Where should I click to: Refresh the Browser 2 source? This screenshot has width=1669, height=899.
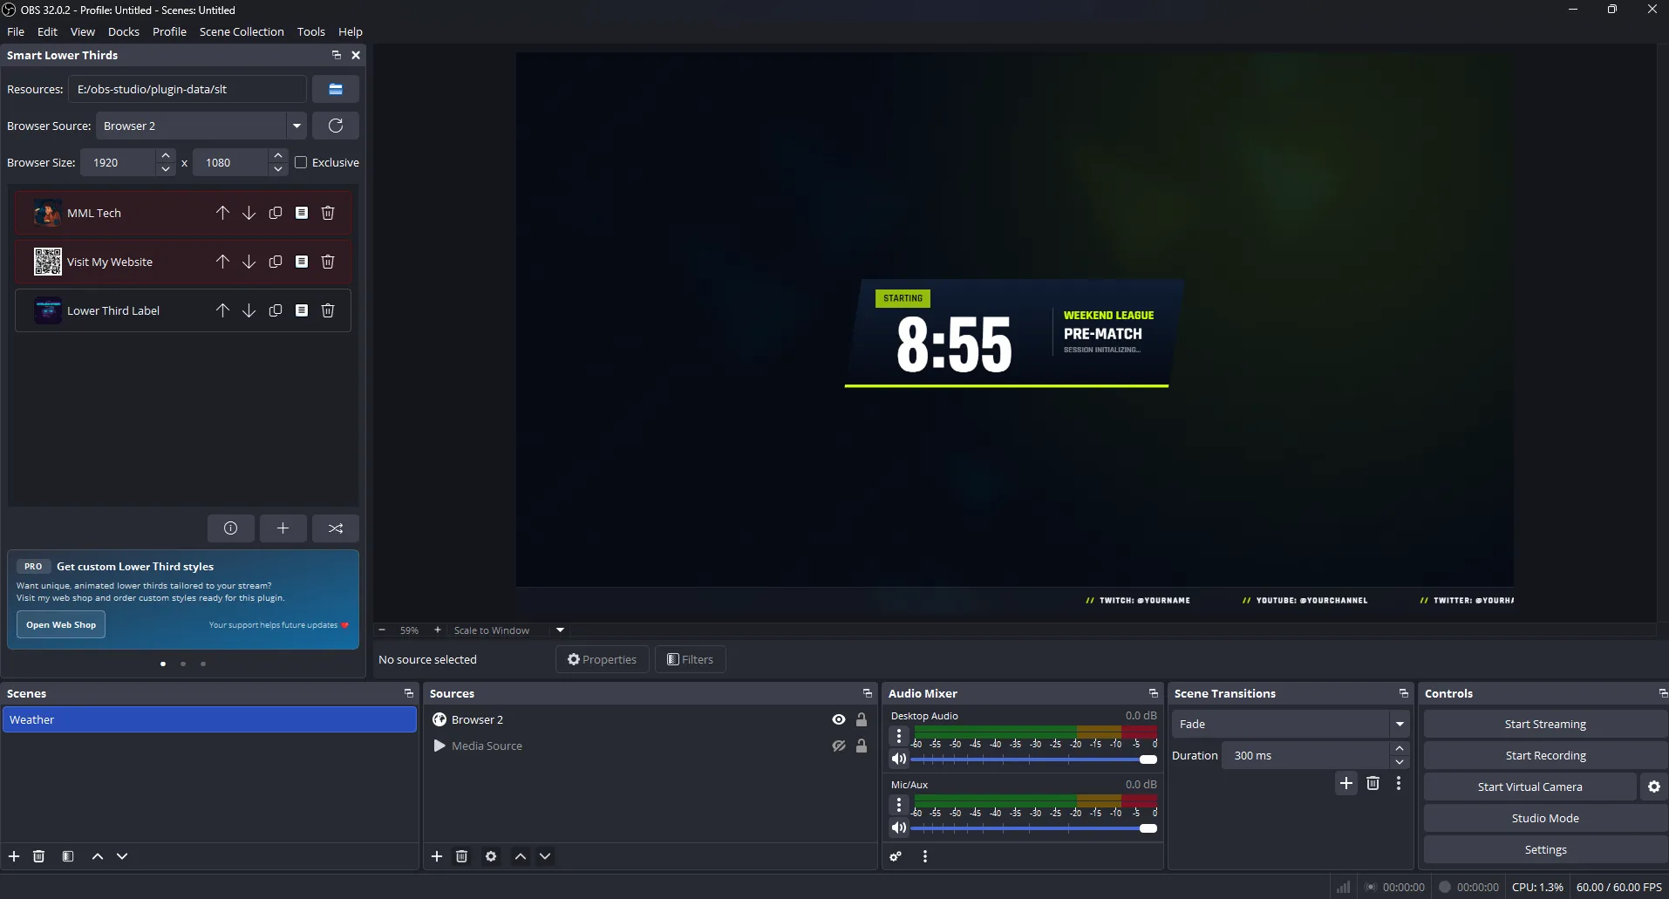(x=336, y=126)
